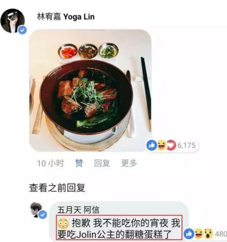Click the verified badge on 阿信's avatar
Screen dimensions: 227x242
[x=43, y=214]
